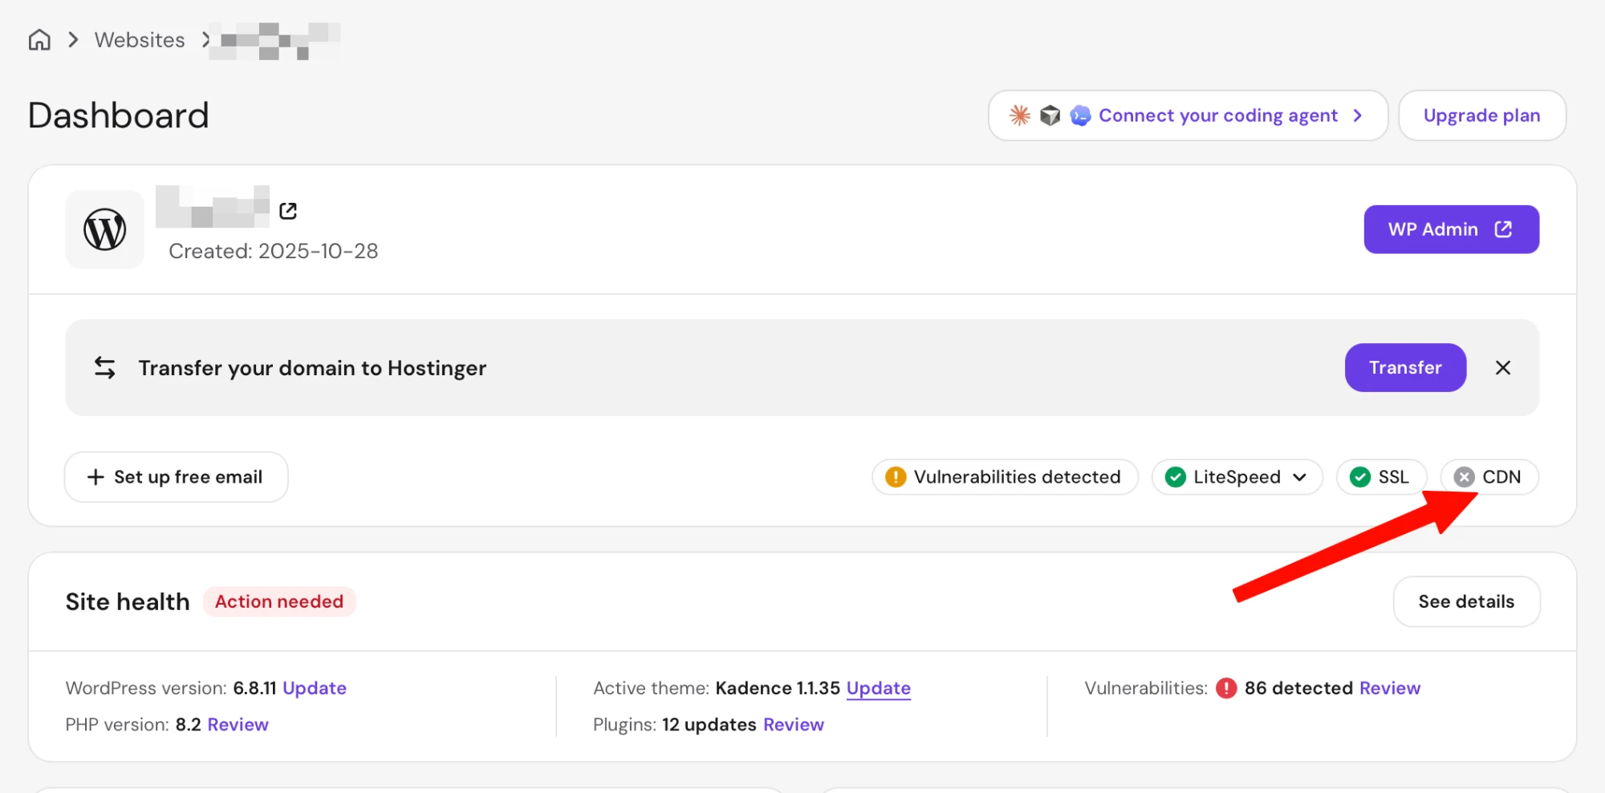Viewport: 1605px width, 793px height.
Task: Review plugin updates
Action: (794, 724)
